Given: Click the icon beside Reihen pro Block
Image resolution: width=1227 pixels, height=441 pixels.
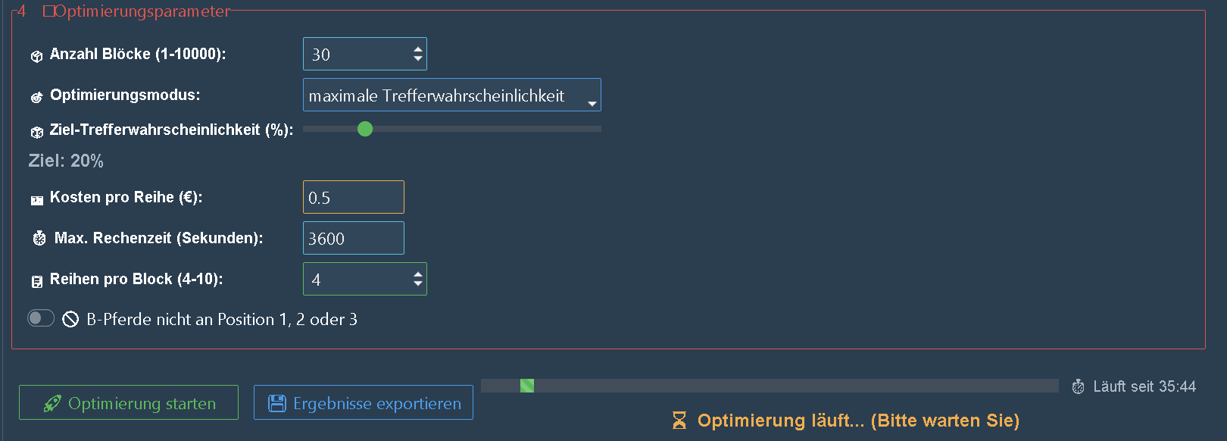Looking at the screenshot, I should tap(36, 282).
